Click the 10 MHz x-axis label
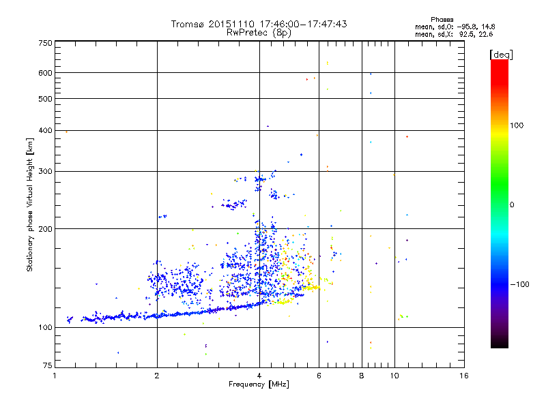This screenshot has width=546, height=409. [394, 376]
